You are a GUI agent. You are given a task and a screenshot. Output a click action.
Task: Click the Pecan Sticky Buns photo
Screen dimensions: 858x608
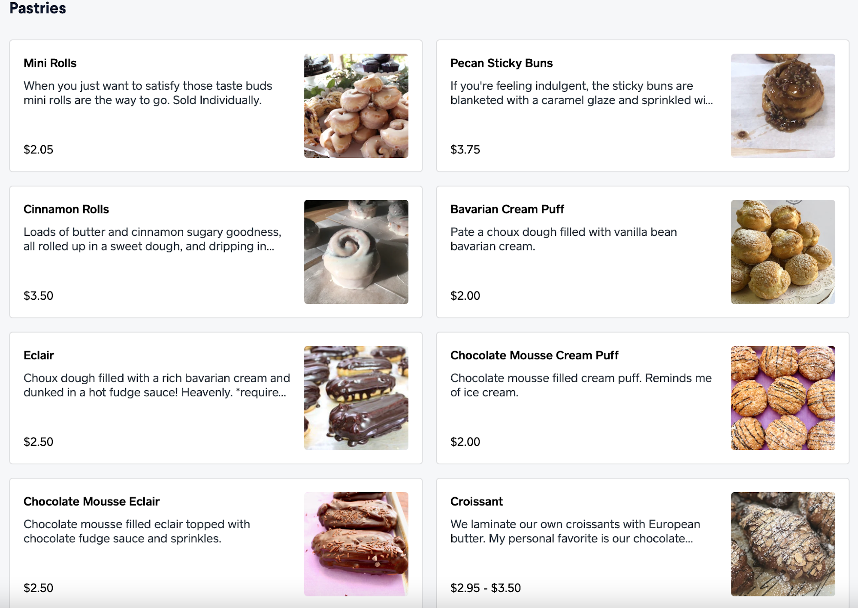point(783,105)
